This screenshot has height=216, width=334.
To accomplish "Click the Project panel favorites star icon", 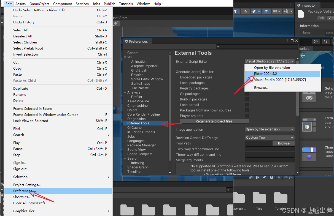I will (279, 177).
